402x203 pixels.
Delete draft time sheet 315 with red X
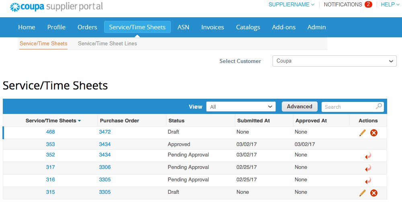point(374,193)
